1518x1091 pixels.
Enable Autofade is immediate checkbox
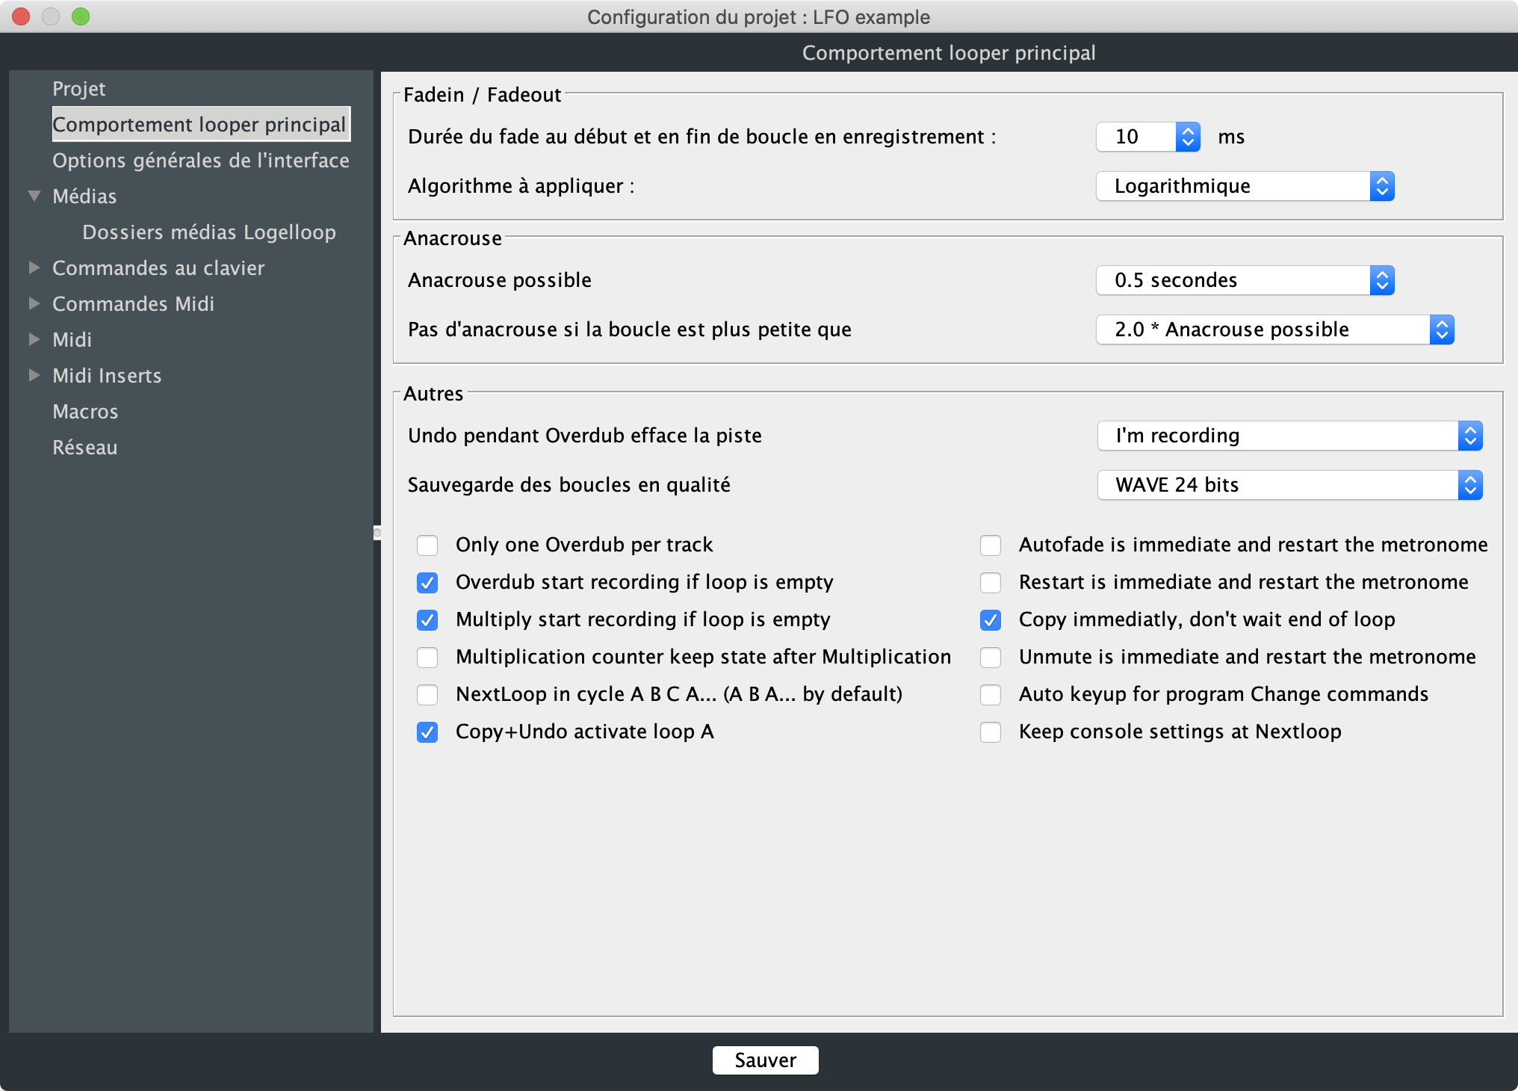(x=991, y=545)
